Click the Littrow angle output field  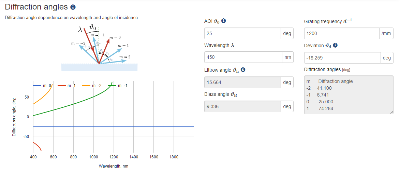pyautogui.click(x=242, y=82)
